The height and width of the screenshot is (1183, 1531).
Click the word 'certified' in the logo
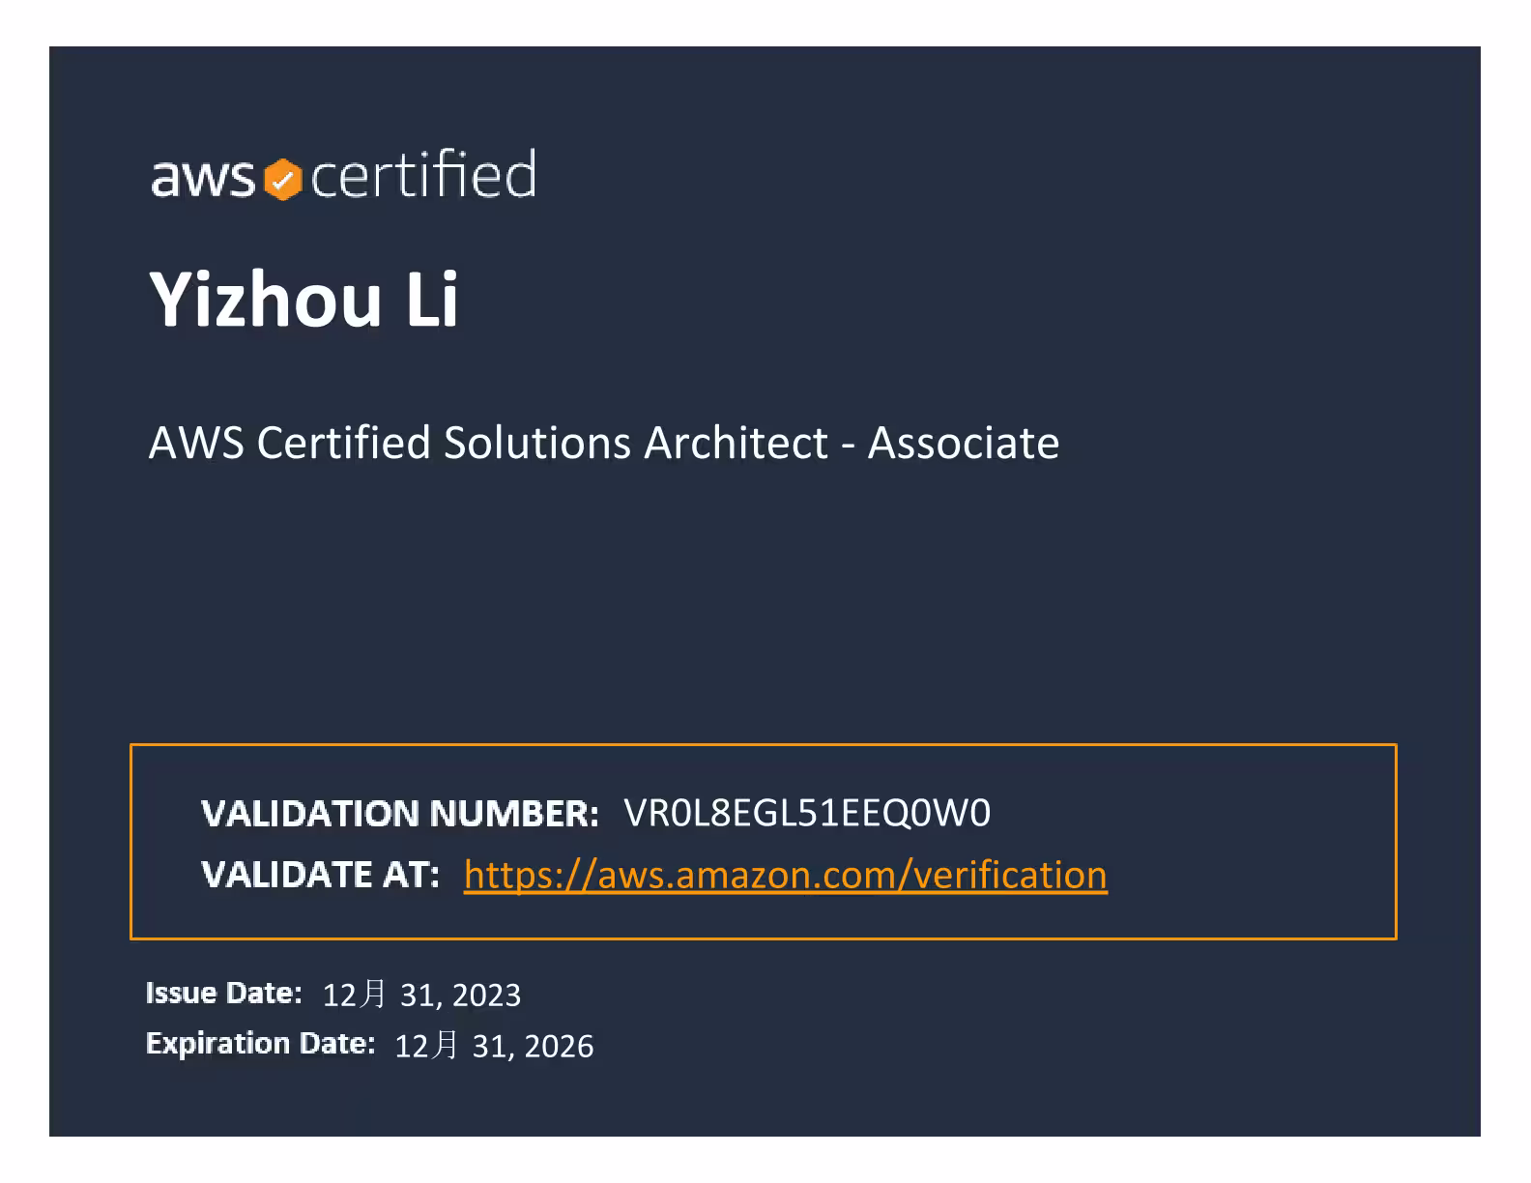423,176
